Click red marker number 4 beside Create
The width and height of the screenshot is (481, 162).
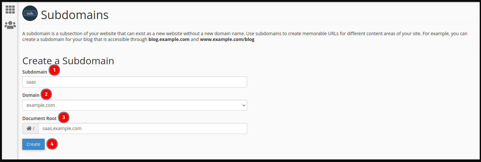tap(52, 144)
